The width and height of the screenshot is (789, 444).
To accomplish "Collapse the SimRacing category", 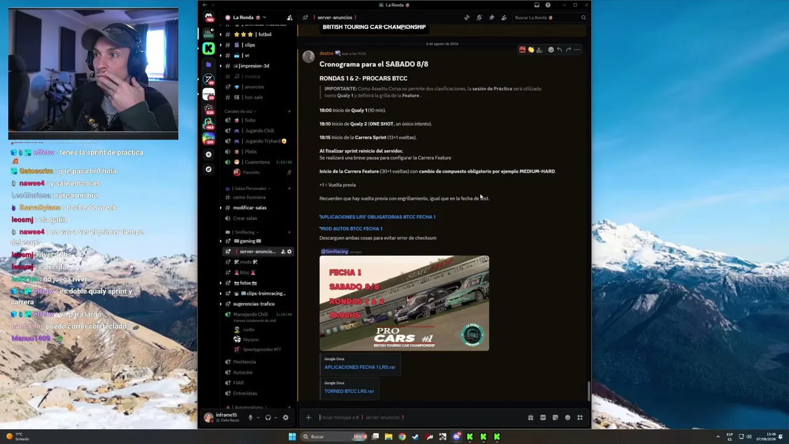I will tap(242, 232).
